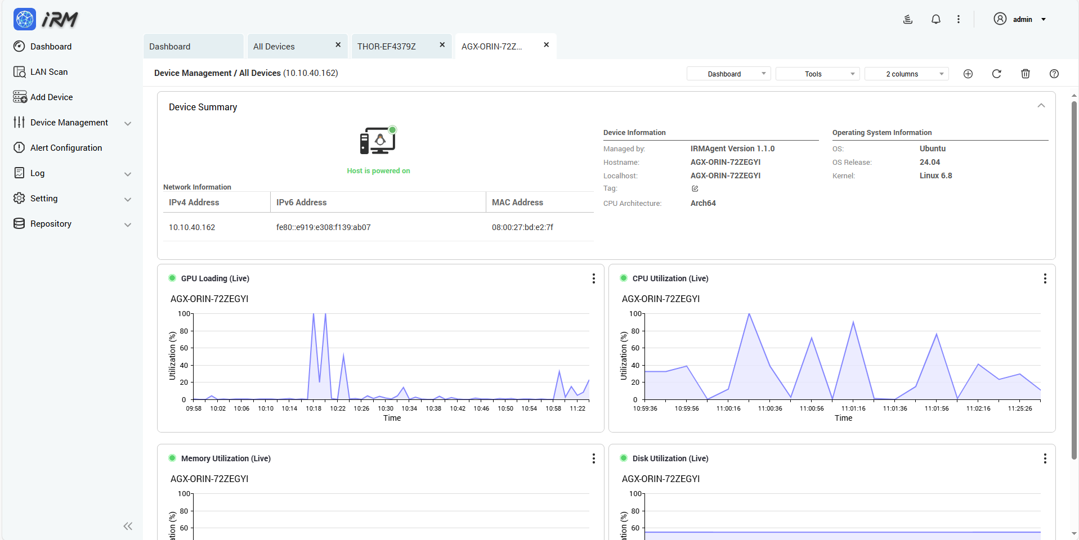Image resolution: width=1079 pixels, height=540 pixels.
Task: Open notifications bell
Action: pos(936,19)
